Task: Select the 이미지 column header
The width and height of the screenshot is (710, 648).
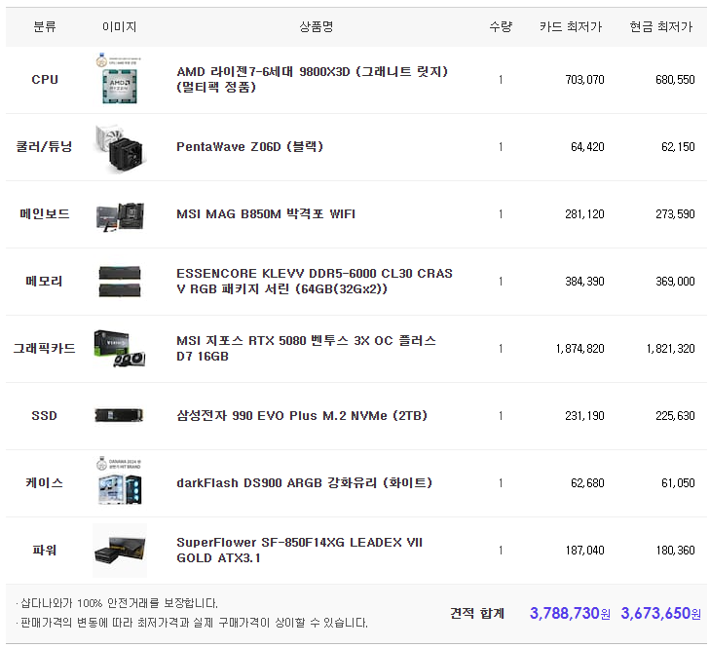Action: point(120,26)
